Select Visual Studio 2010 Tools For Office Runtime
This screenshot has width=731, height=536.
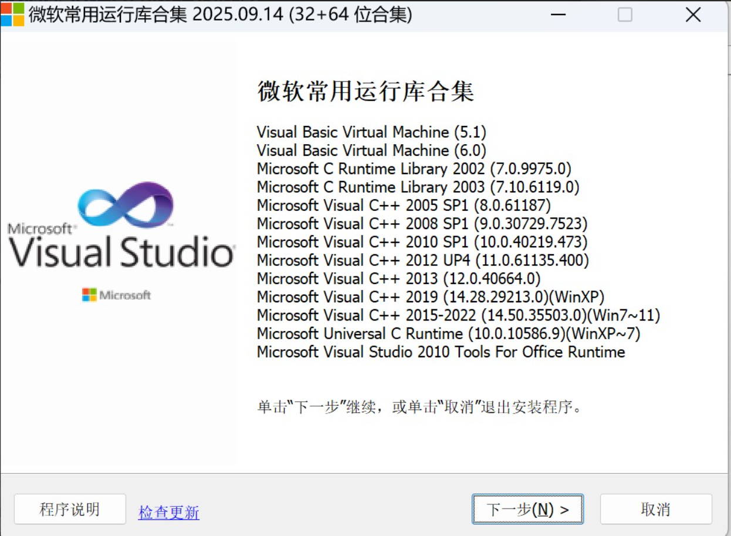point(441,352)
